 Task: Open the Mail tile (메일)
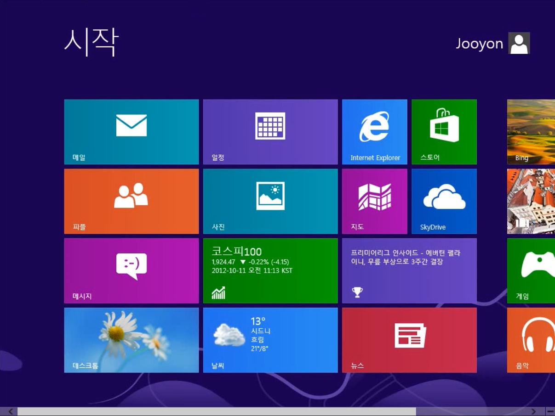coord(132,132)
